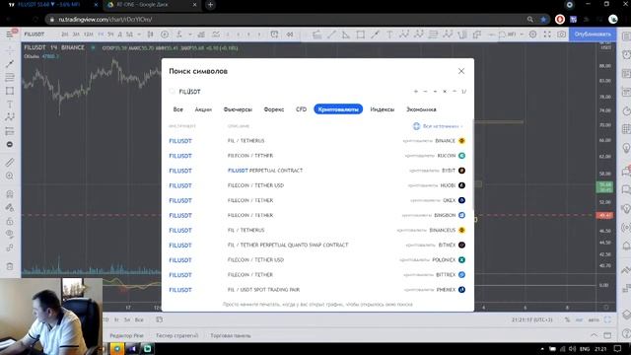The height and width of the screenshot is (355, 631).
Task: Click the dialog's vertical scrollbar
Action: (x=473, y=165)
